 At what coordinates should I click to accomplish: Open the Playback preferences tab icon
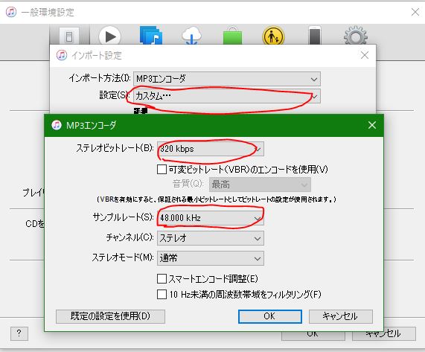[x=109, y=36]
